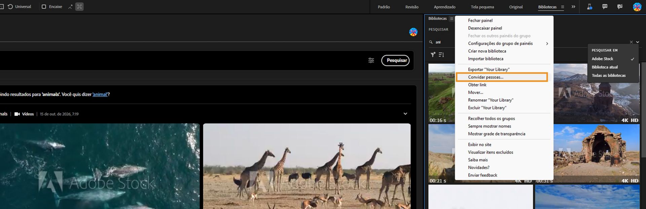Click the avatar above the Pesquisar button
Screen dimensions: 646x209
413,32
